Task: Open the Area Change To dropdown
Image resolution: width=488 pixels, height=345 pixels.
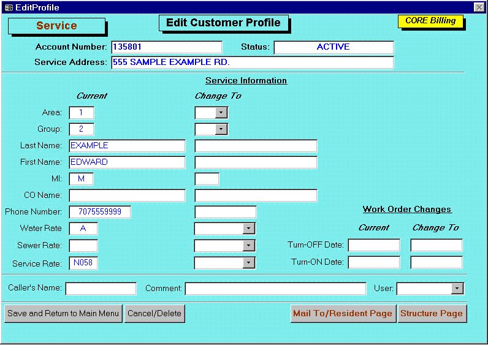Action: [221, 113]
